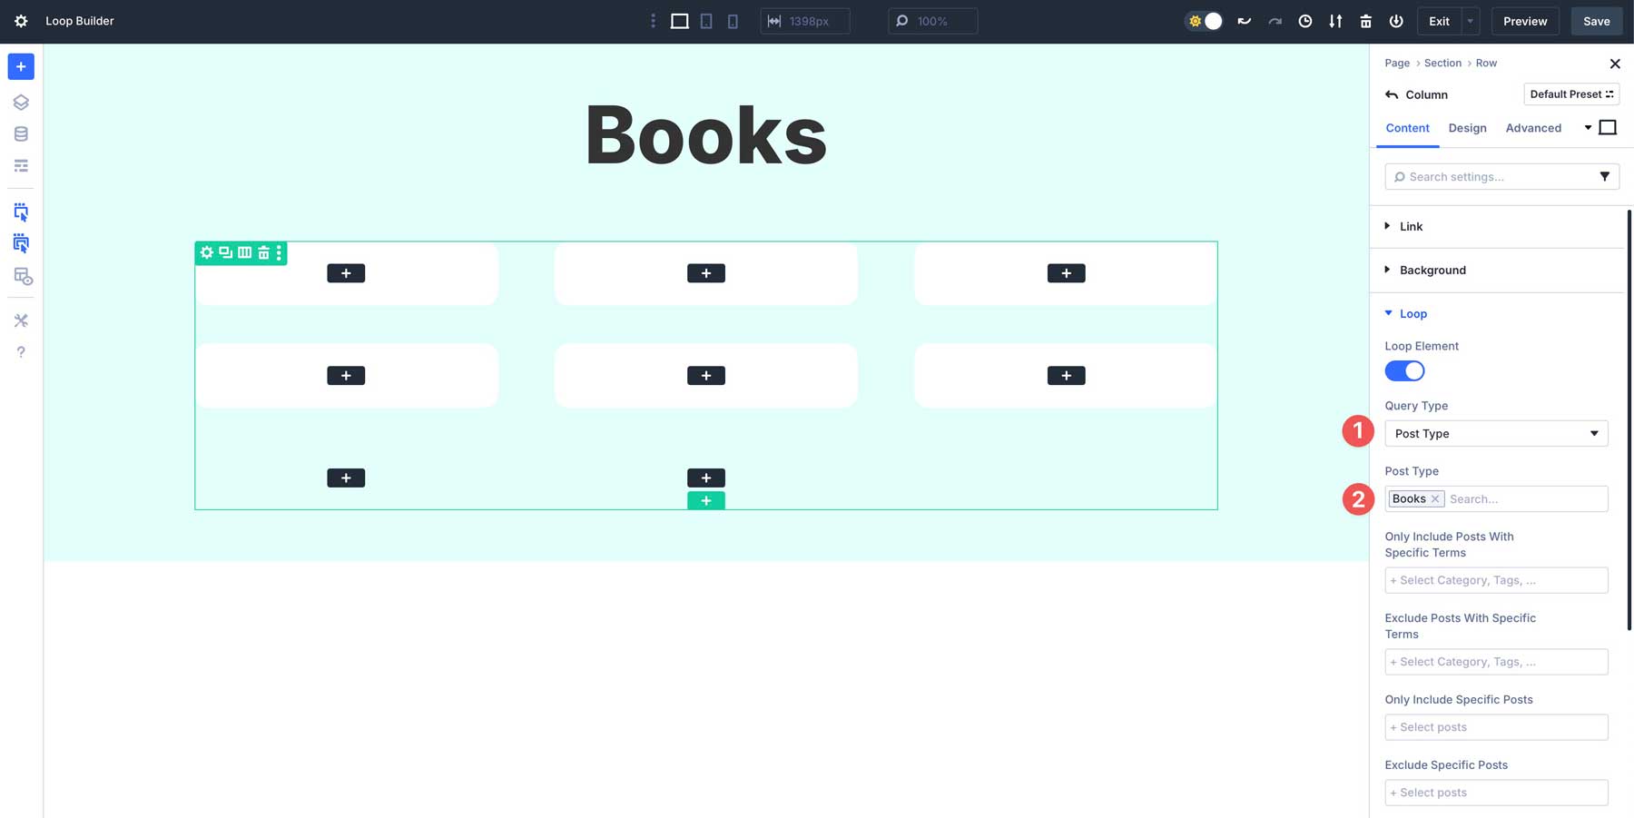Open the Query Type dropdown

(1496, 433)
